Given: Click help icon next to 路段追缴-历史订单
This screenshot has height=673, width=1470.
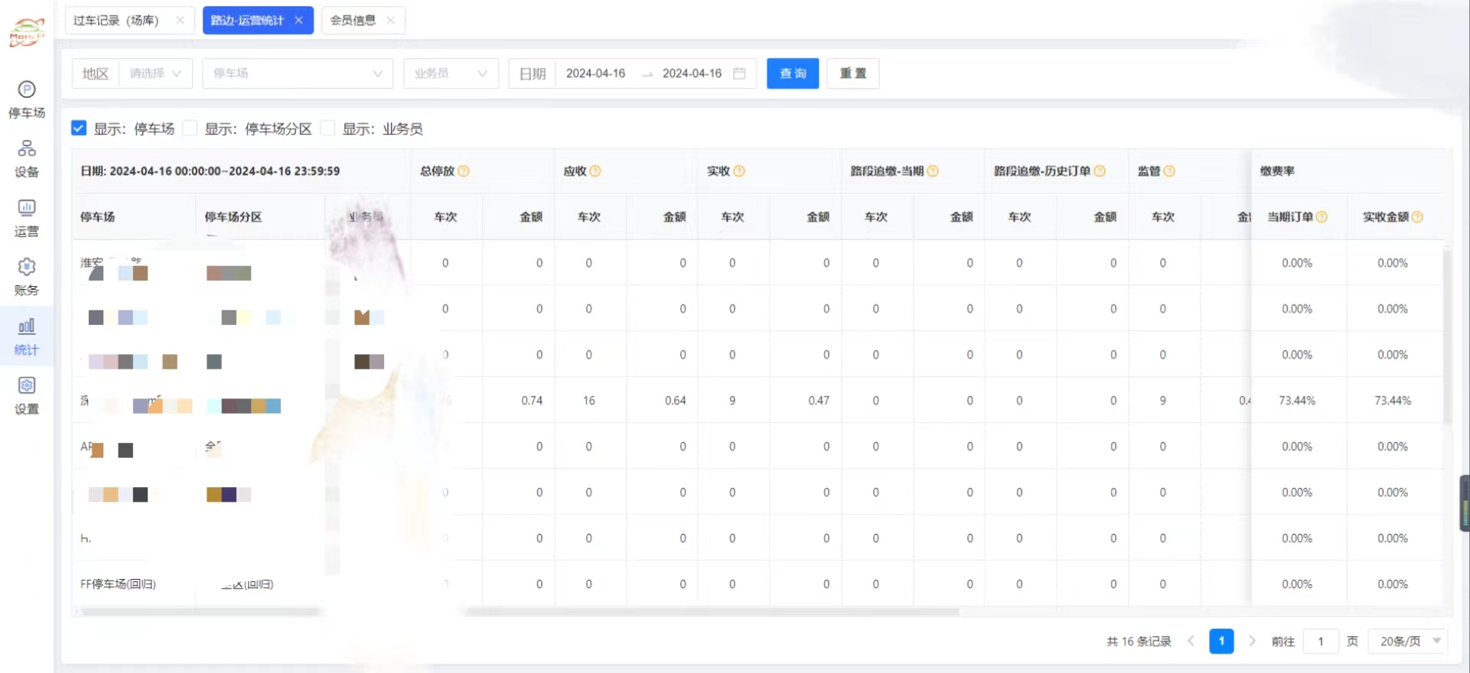Looking at the screenshot, I should pyautogui.click(x=1100, y=171).
